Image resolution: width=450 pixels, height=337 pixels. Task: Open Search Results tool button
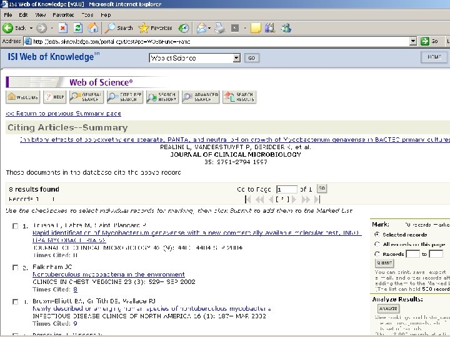pyautogui.click(x=239, y=97)
